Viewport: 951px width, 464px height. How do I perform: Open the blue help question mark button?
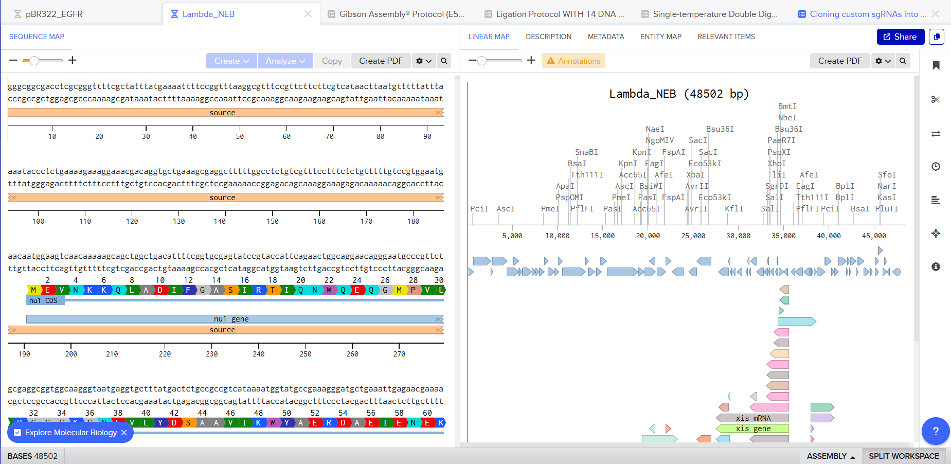coord(935,431)
